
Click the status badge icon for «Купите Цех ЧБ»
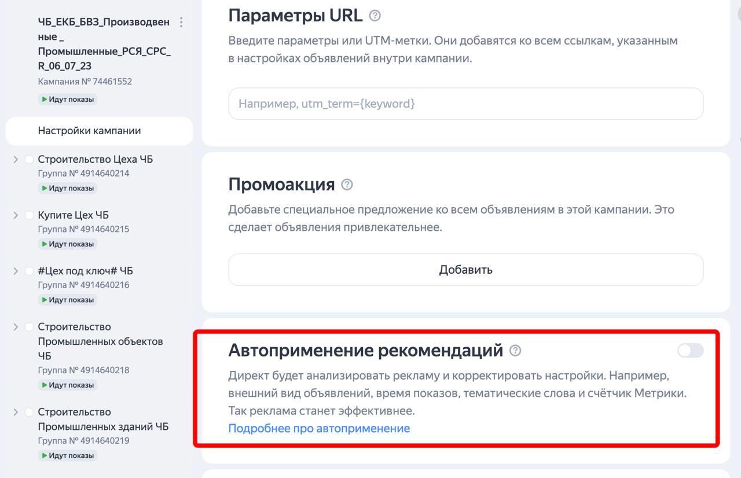(46, 244)
